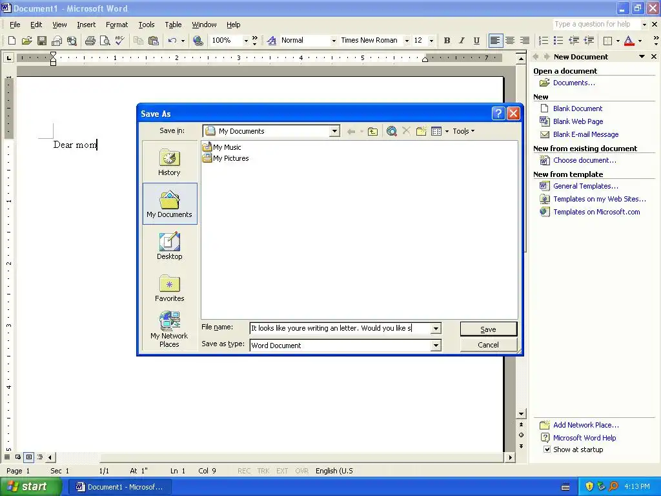This screenshot has height=496, width=661.
Task: Open the Times New Roman font dropdown
Action: [x=407, y=41]
